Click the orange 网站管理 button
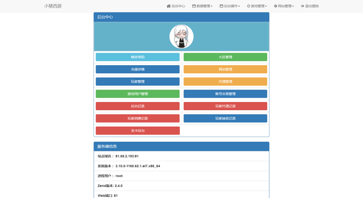363x198 pixels. click(225, 69)
